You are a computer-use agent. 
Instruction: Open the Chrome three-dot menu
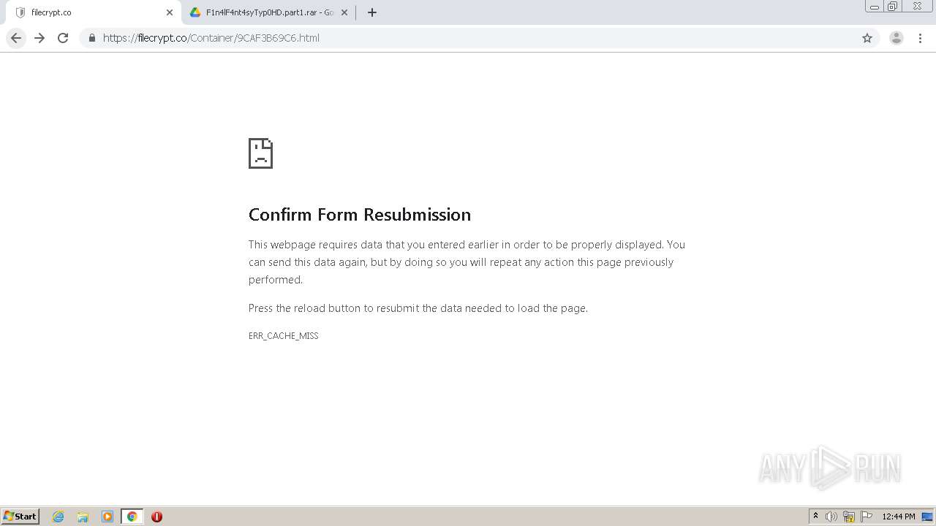[921, 38]
